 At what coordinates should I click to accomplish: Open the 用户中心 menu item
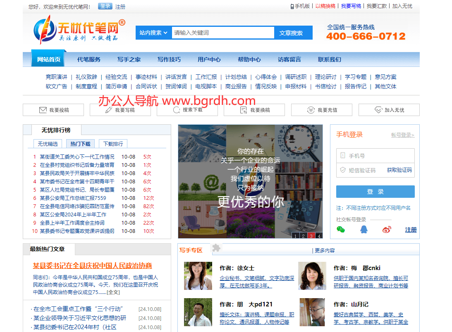(209, 59)
